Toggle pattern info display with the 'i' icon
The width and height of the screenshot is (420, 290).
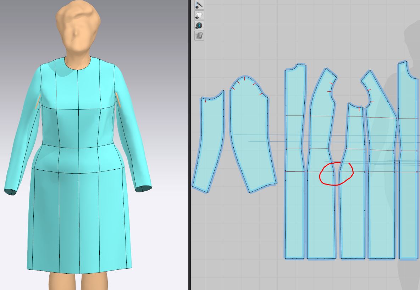199,26
